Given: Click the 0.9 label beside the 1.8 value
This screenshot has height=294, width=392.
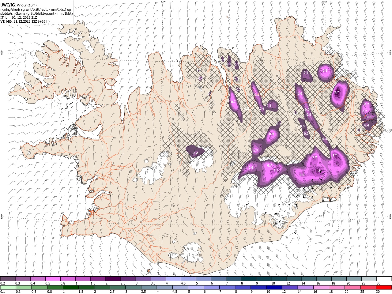Looking at the screenshot, I should [302, 175].
